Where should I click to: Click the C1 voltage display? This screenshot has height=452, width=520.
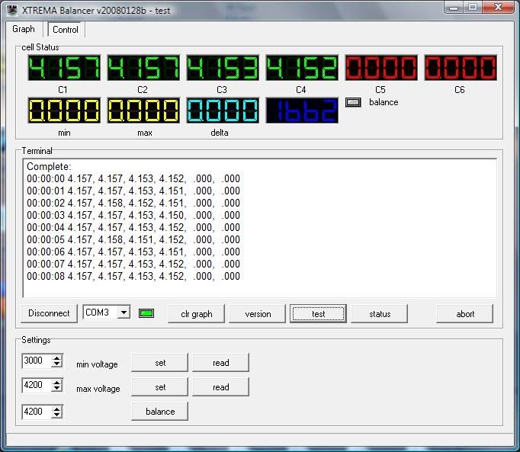63,69
